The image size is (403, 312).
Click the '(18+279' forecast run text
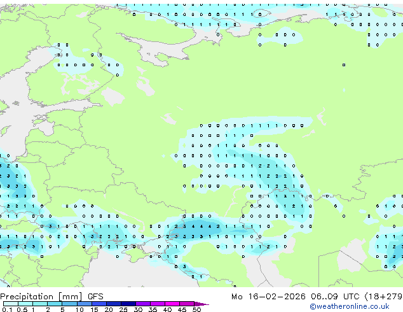pyautogui.click(x=384, y=297)
